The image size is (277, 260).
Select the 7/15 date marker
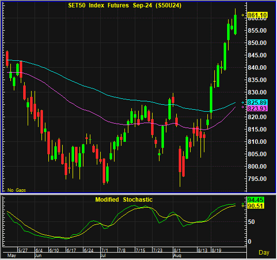click(140, 250)
